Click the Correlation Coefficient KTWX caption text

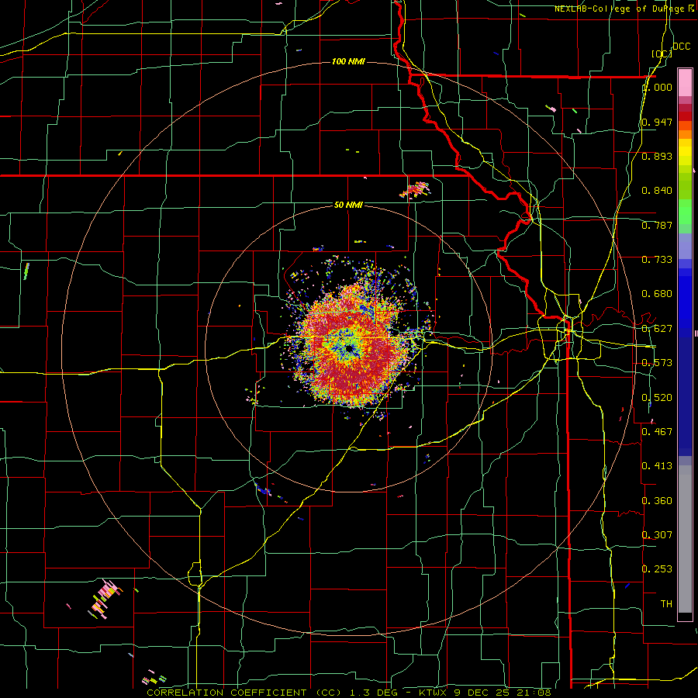[349, 693]
